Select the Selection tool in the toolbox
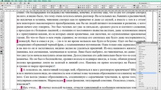This screenshot has height=90, width=161. (1, 12)
